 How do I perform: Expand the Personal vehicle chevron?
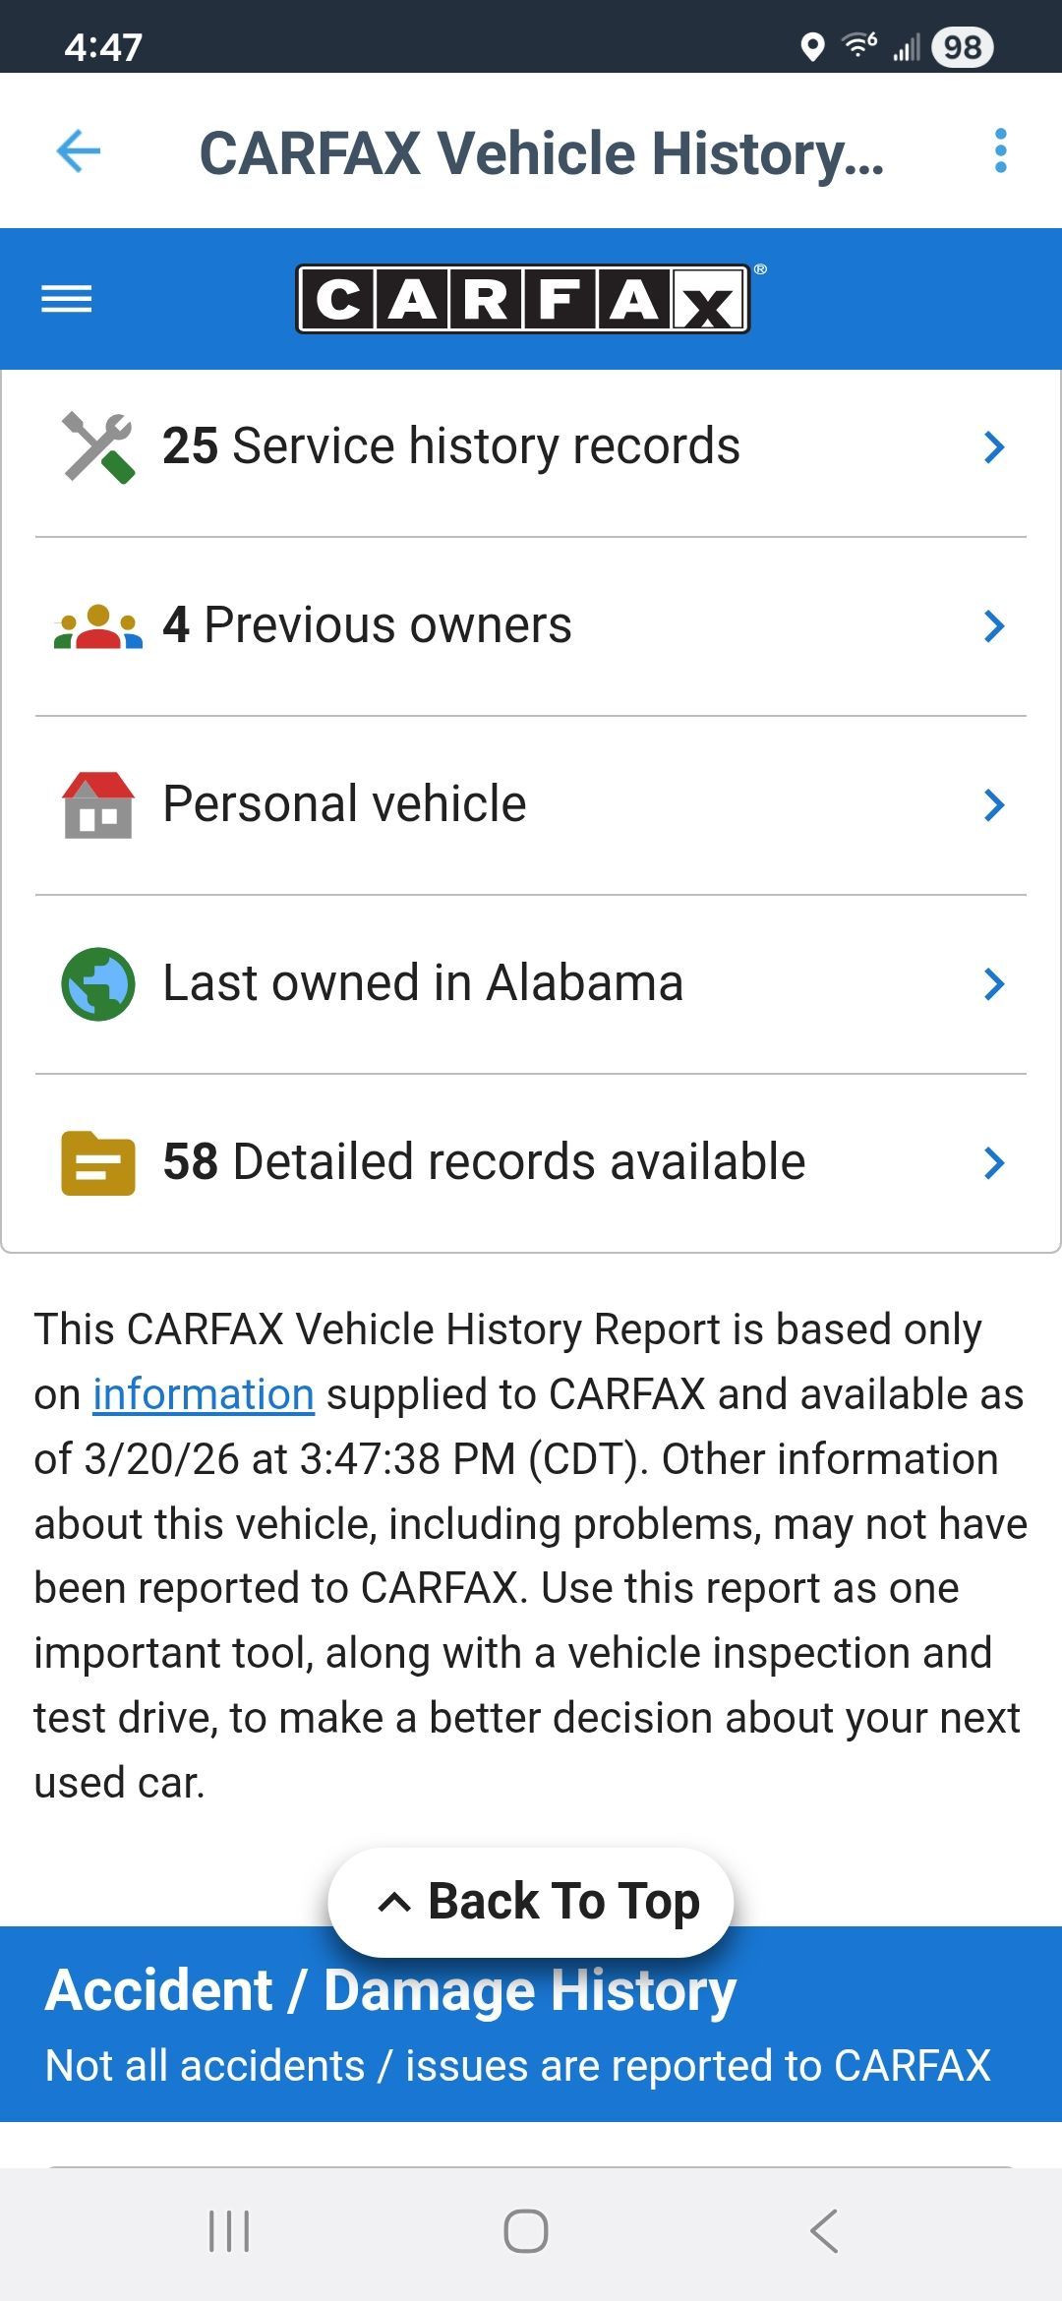[x=994, y=805]
